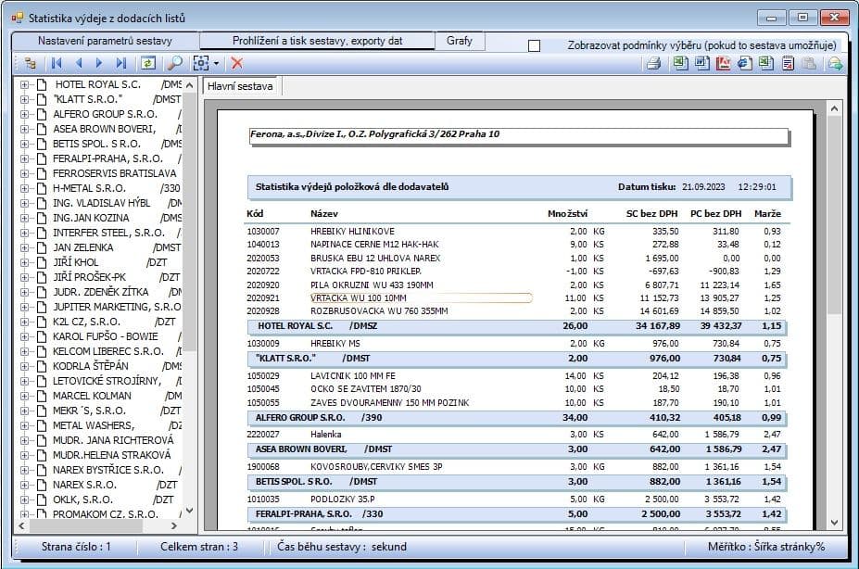Jump to last page of report

click(121, 64)
